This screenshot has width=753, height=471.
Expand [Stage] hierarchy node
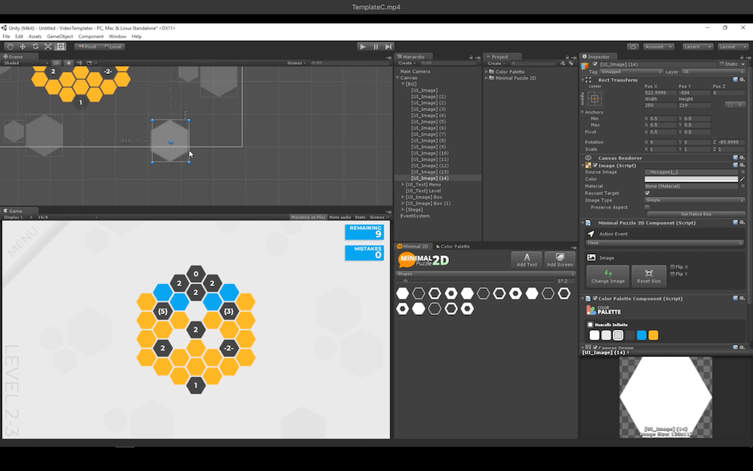pos(403,209)
